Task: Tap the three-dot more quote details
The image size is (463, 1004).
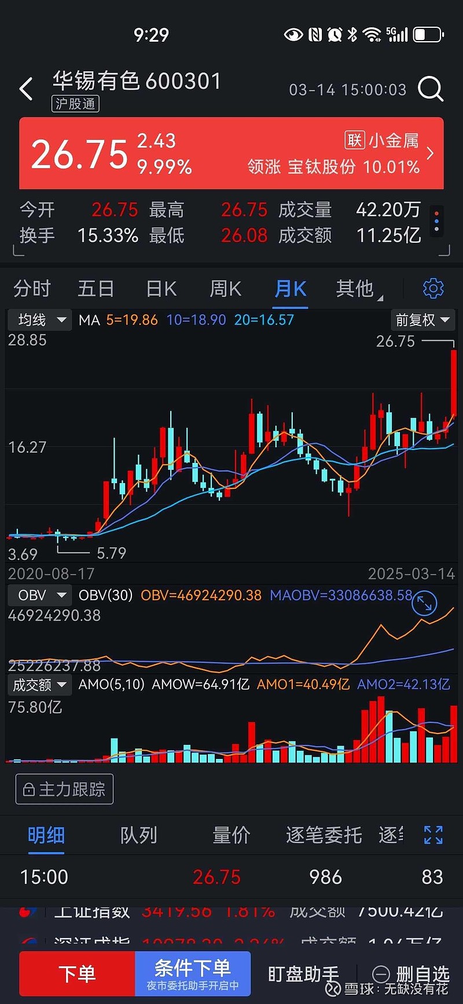Action: [x=436, y=221]
